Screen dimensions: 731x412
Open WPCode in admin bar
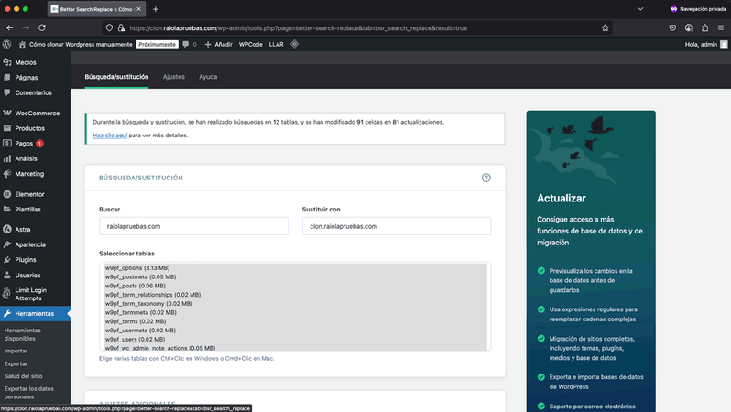[250, 44]
